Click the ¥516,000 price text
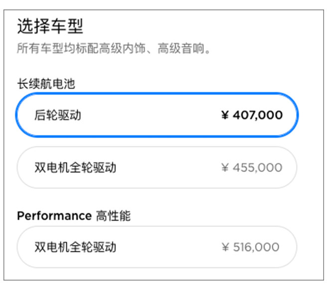The width and height of the screenshot is (332, 292). tap(251, 247)
